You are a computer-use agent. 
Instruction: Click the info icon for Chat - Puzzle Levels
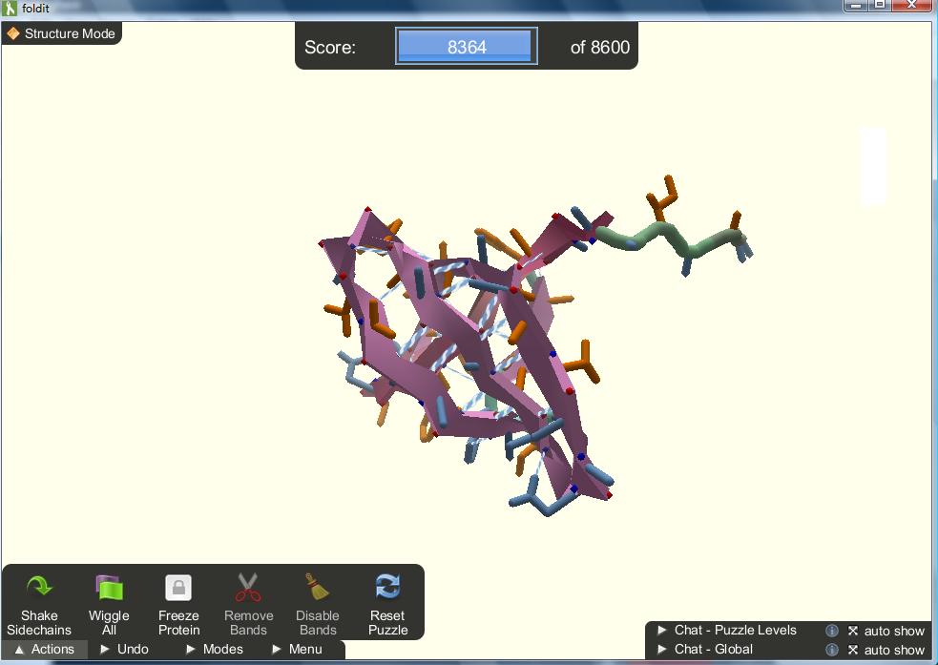[831, 631]
